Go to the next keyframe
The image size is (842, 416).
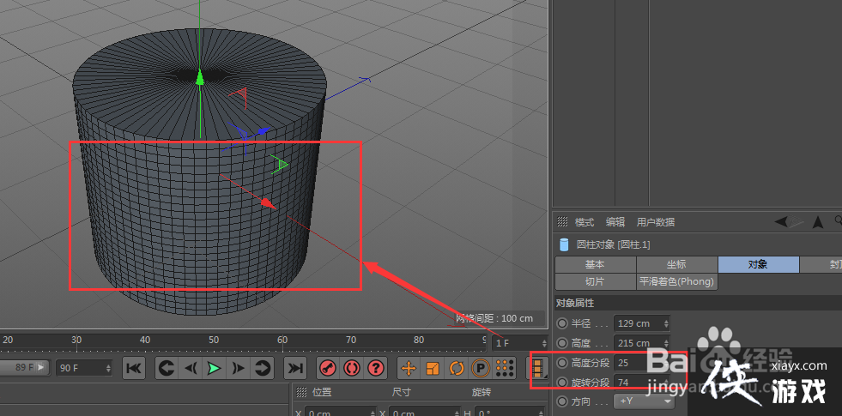(x=262, y=368)
